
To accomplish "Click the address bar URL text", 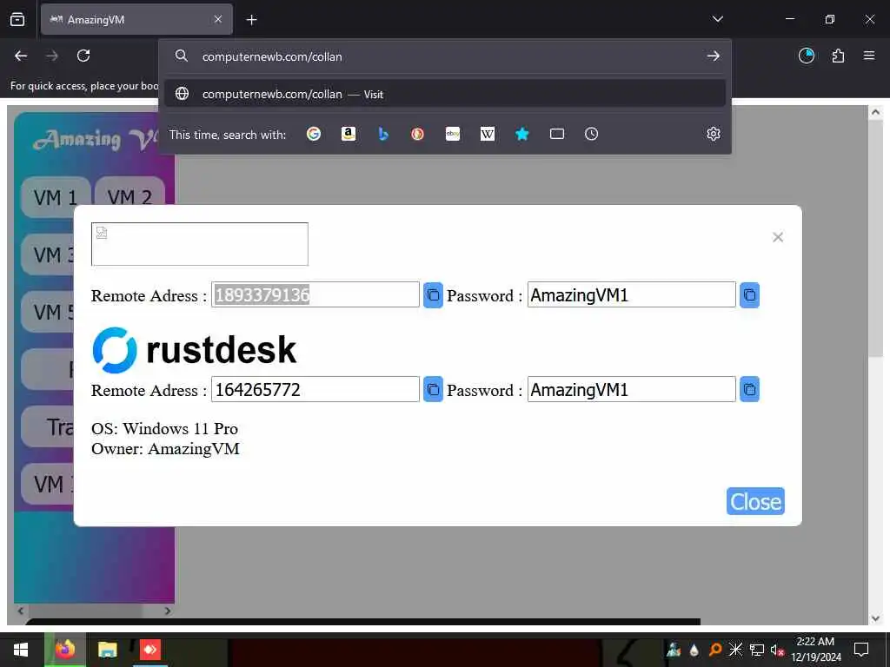I will click(x=272, y=56).
